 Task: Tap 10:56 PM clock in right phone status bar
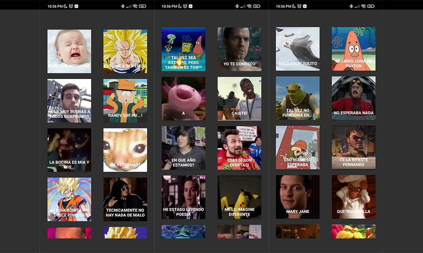pos(283,6)
